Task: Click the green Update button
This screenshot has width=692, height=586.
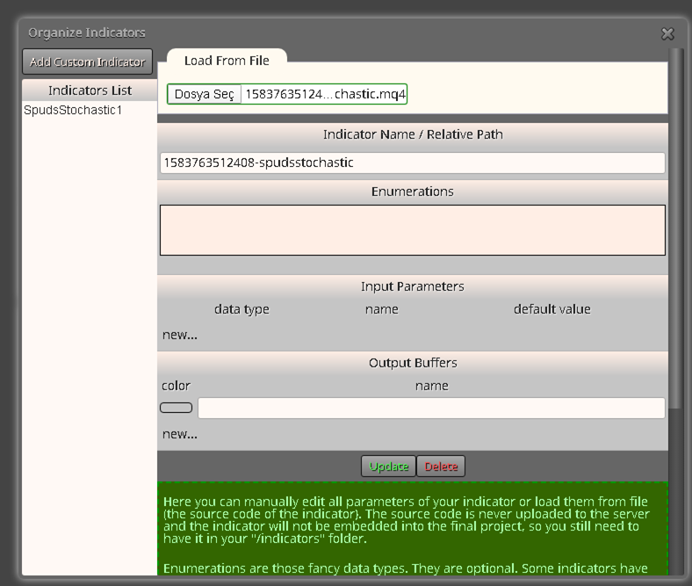Action: pyautogui.click(x=388, y=467)
